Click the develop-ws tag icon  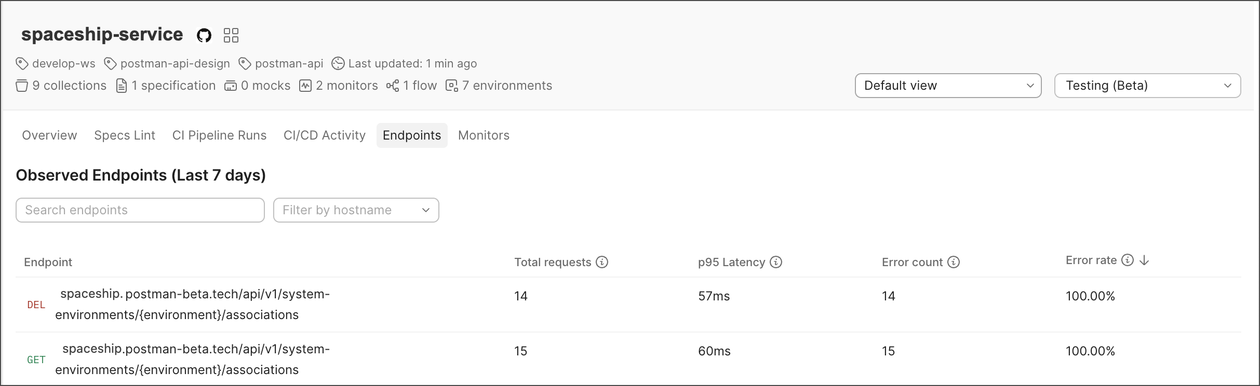[22, 64]
